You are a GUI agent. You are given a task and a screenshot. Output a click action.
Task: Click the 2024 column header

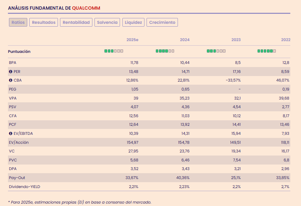(184, 40)
